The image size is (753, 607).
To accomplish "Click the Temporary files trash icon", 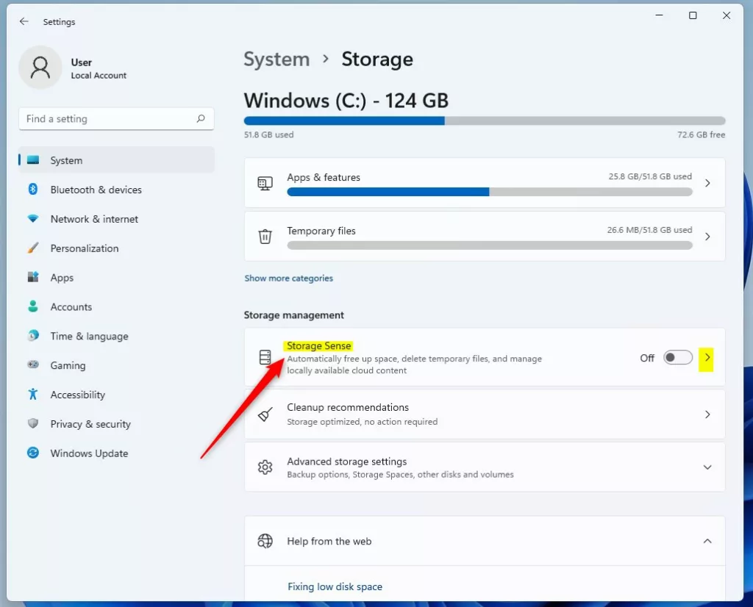I will [x=265, y=237].
